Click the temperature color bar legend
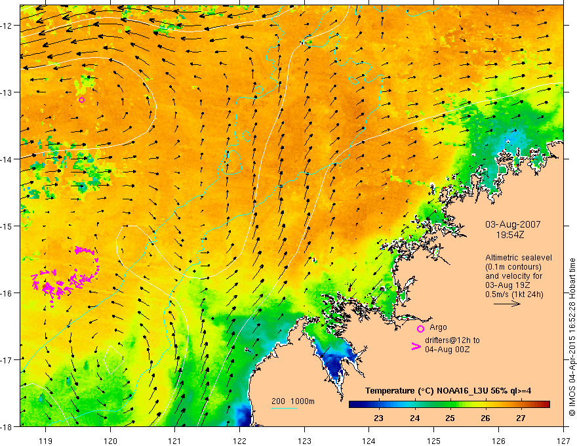The image size is (577, 446). 449,404
